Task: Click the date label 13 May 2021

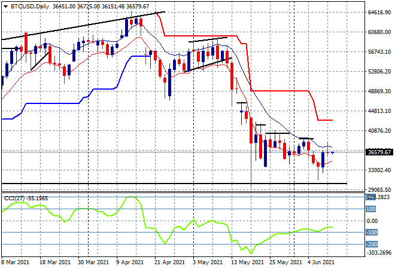Action: pyautogui.click(x=248, y=262)
